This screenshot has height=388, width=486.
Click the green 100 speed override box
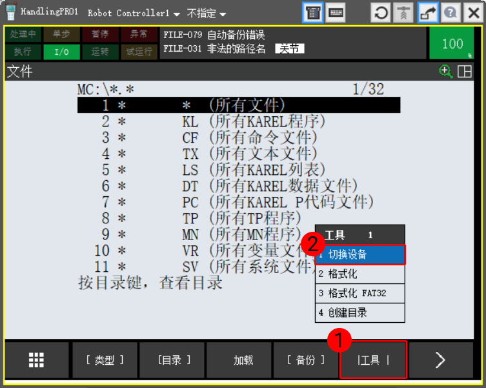[x=452, y=43]
